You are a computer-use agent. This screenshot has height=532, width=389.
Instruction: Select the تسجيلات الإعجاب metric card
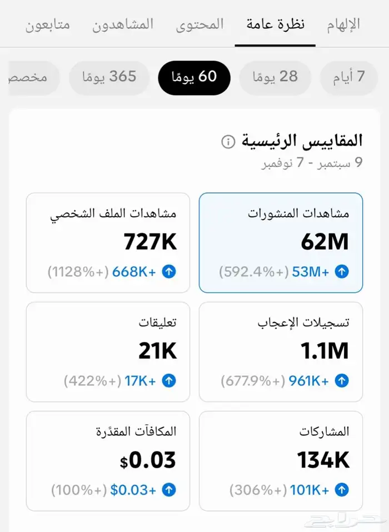pos(280,351)
